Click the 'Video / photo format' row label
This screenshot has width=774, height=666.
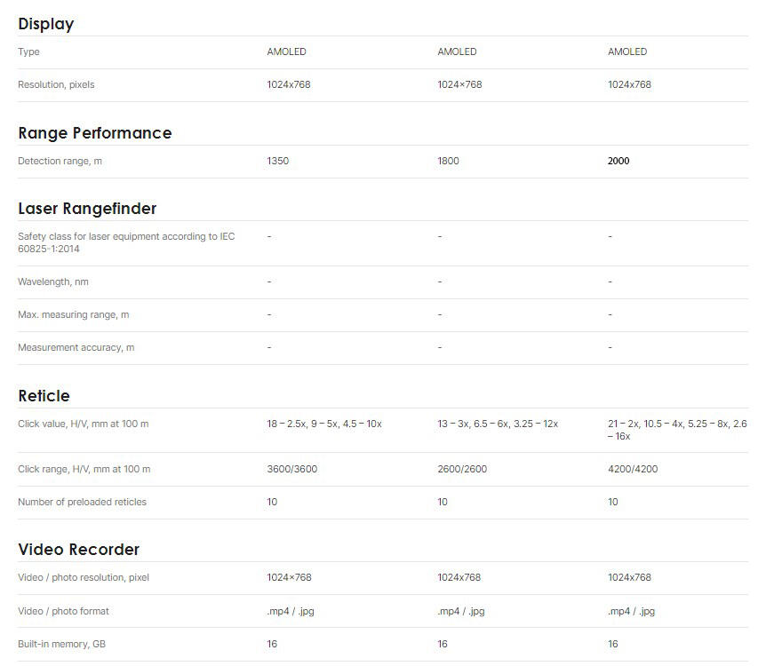tap(64, 611)
